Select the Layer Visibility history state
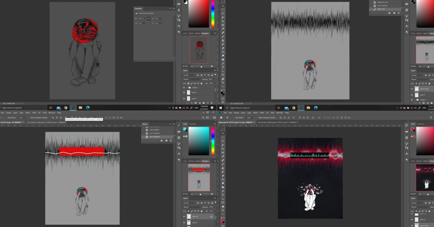The image size is (434, 227). coord(156,130)
